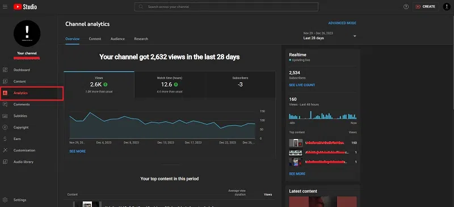Click SEE MORE below the views chart
The height and width of the screenshot is (207, 454).
point(77,151)
